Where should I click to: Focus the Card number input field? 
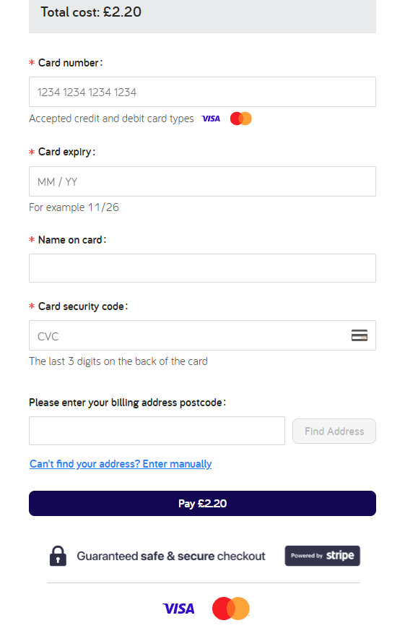point(202,92)
